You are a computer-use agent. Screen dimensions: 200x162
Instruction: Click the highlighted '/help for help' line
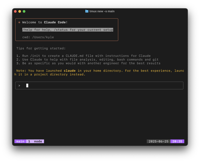coord(68,30)
